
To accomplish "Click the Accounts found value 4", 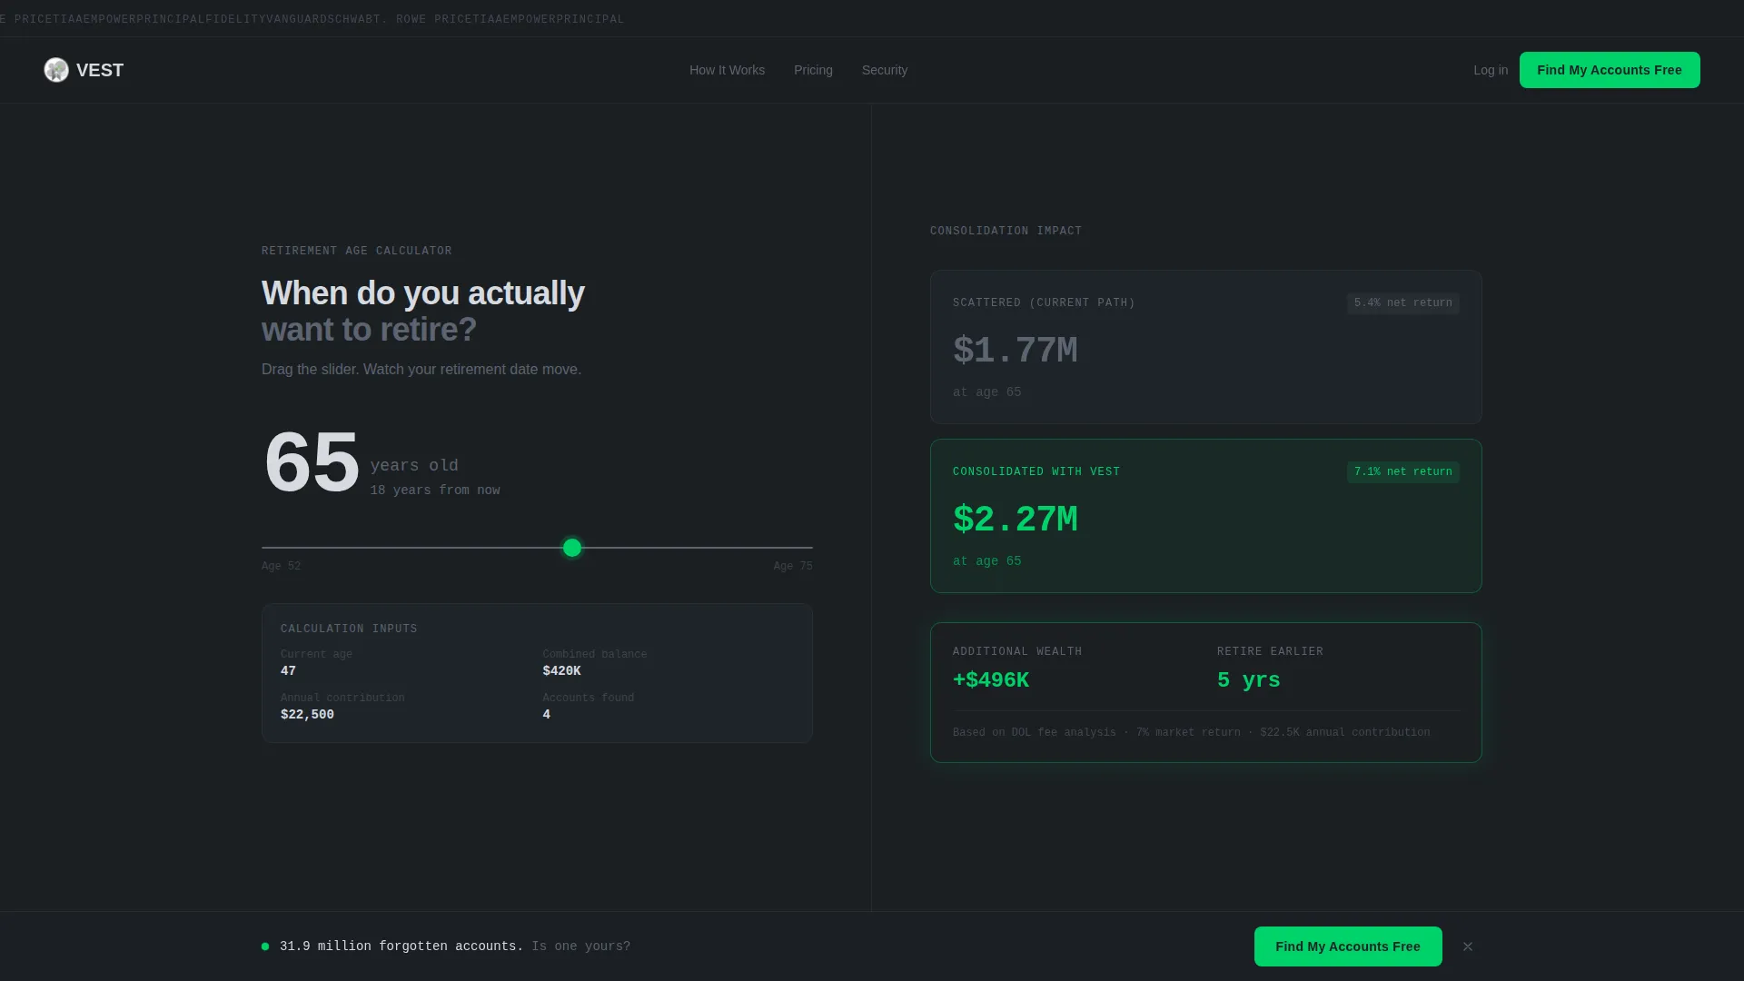I will [x=546, y=715].
